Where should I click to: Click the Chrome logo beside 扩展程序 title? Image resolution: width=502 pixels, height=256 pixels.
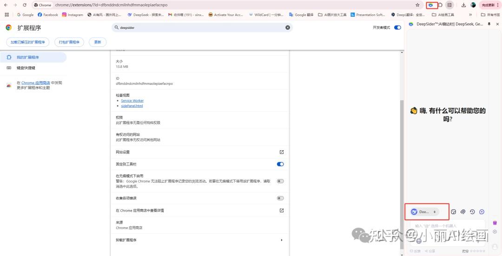click(x=9, y=28)
